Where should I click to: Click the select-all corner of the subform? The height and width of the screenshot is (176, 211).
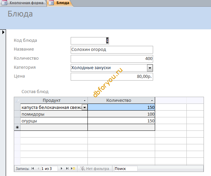click(x=17, y=100)
